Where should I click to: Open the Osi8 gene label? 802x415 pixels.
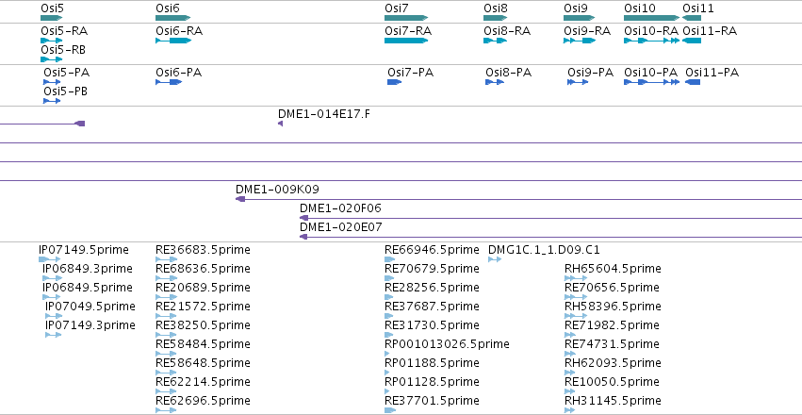pyautogui.click(x=496, y=8)
